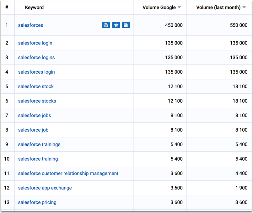Click the graduation cap icon beside salesforces
The image size is (253, 213).
(x=116, y=25)
